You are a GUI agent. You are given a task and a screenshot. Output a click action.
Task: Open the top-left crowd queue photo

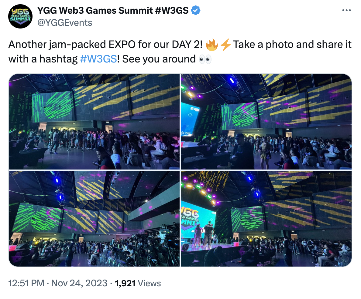(94, 122)
